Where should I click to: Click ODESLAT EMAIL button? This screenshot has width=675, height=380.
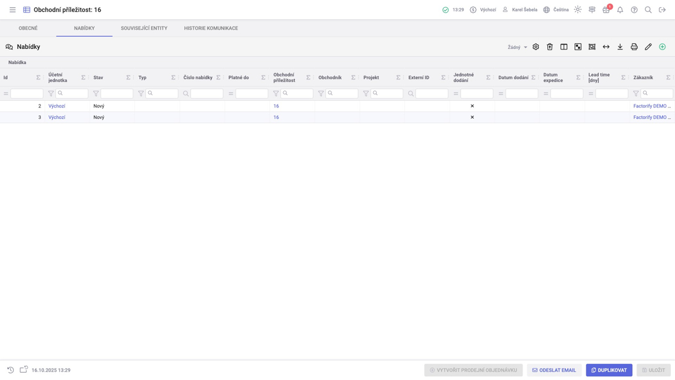[554, 370]
